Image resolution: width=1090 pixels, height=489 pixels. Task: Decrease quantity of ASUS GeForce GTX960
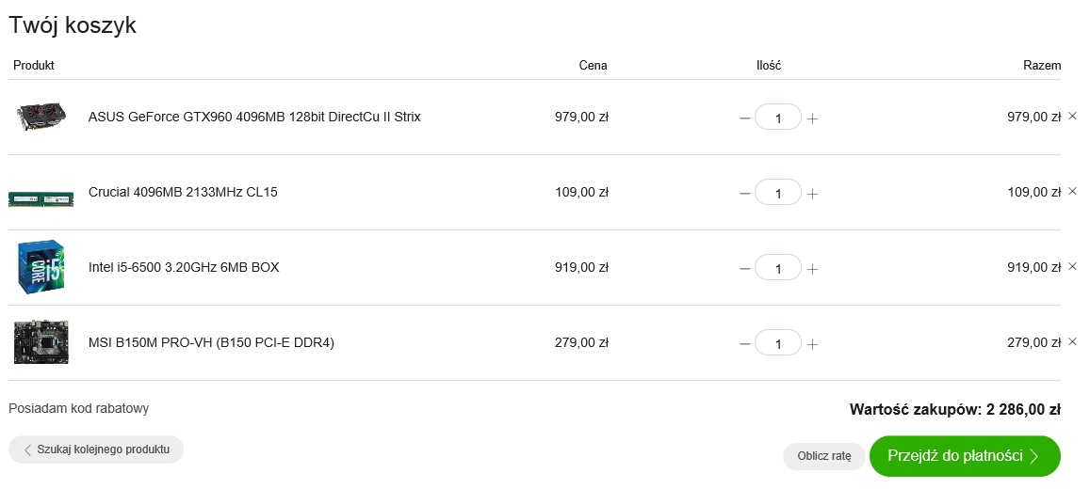click(744, 118)
